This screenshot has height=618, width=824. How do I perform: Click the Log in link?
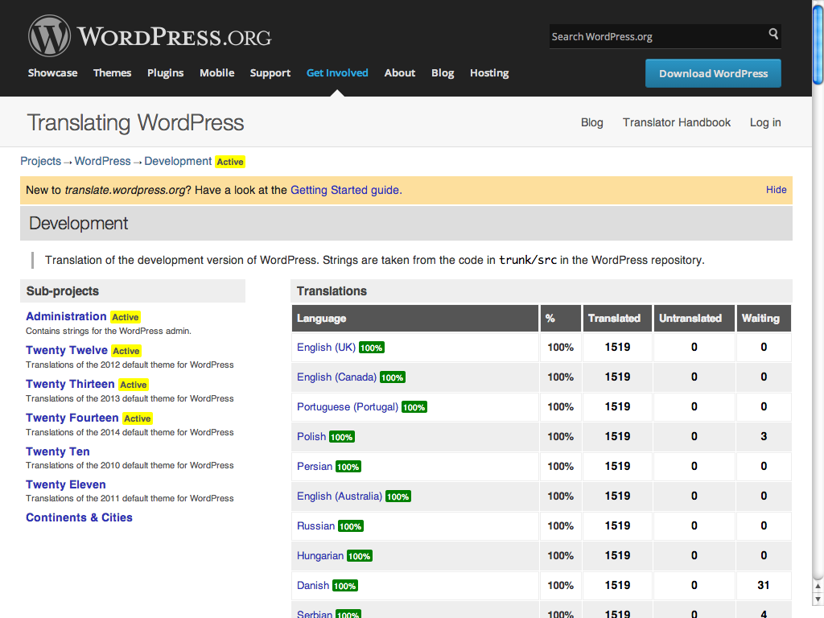[765, 122]
